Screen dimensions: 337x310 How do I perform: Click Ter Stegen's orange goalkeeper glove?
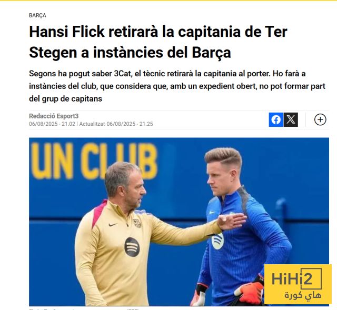(x=249, y=292)
